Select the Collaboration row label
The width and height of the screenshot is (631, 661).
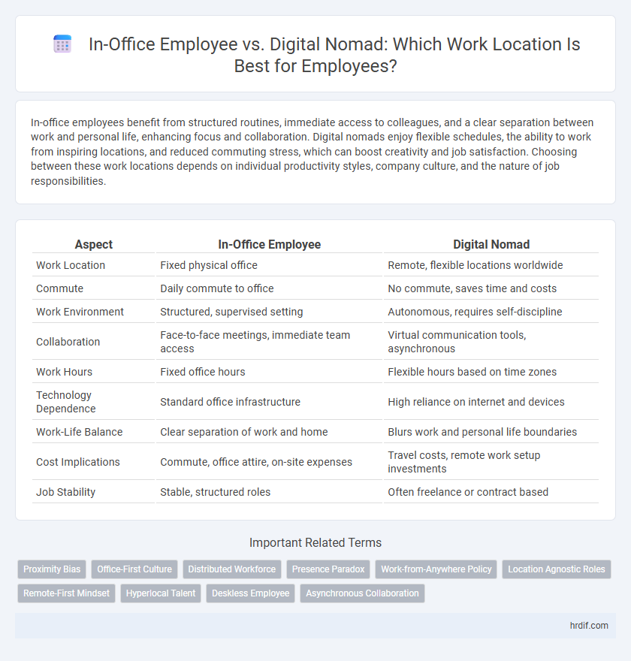(68, 342)
